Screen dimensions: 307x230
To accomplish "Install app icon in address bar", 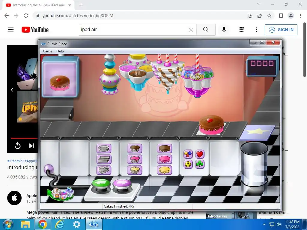I will point(250,16).
